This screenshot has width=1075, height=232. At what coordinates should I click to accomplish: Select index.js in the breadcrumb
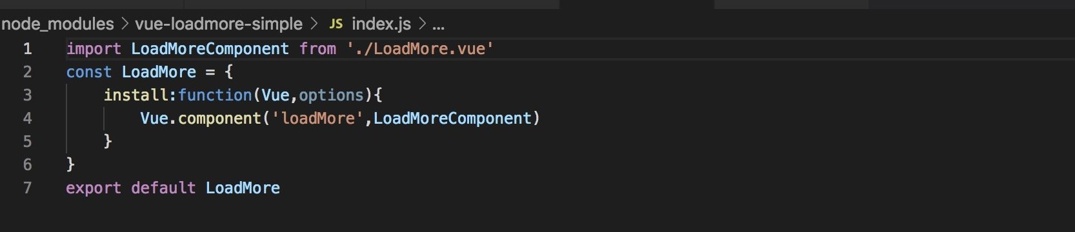pyautogui.click(x=381, y=24)
